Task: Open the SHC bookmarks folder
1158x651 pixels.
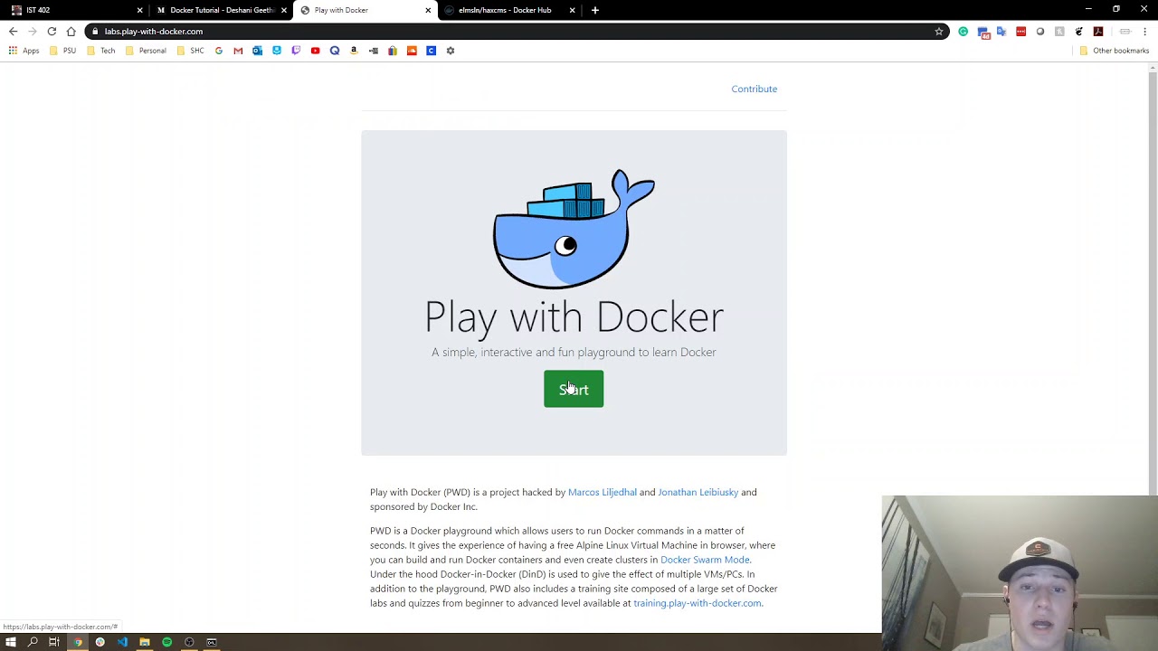Action: (x=191, y=51)
